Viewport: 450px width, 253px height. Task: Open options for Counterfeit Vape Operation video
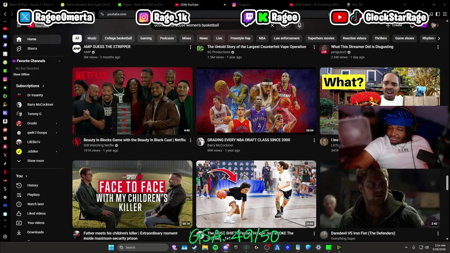(x=314, y=47)
